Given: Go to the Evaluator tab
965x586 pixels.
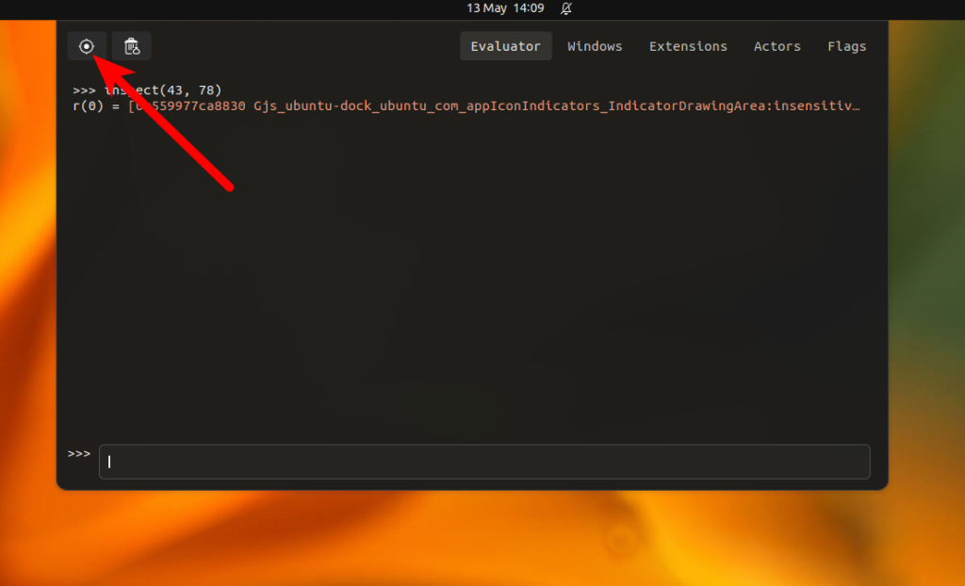Looking at the screenshot, I should click(x=506, y=46).
